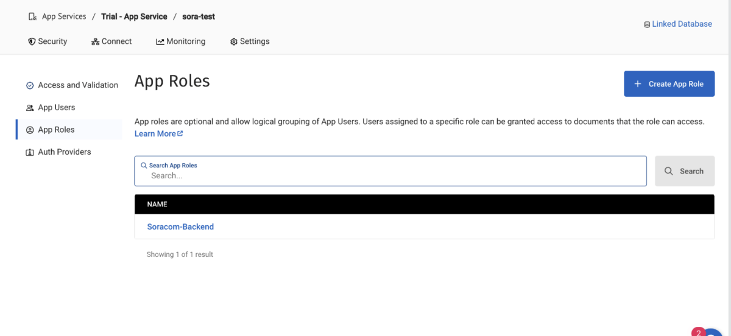Follow the Learn More link
The image size is (731, 336).
pyautogui.click(x=155, y=133)
